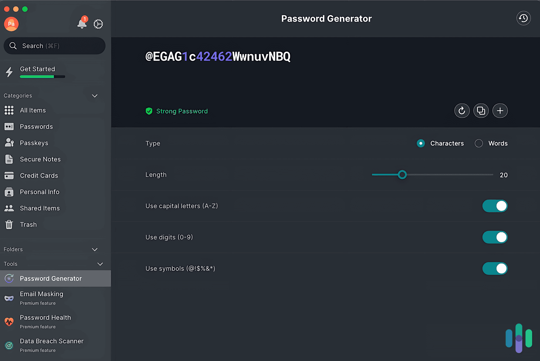Click the notification bell icon
This screenshot has height=361, width=540.
(81, 24)
